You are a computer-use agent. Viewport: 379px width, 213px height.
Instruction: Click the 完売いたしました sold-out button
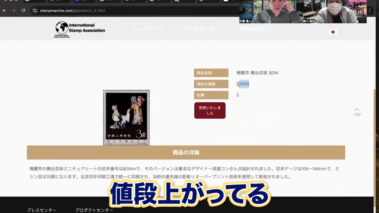click(x=210, y=111)
